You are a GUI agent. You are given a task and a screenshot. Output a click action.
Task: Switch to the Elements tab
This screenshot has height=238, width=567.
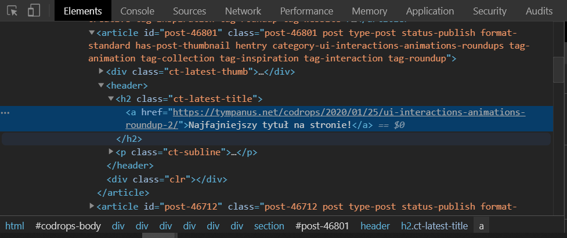tap(83, 11)
